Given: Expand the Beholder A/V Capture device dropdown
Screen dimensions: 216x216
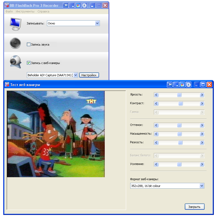Looking at the screenshot, I should pos(76,75).
